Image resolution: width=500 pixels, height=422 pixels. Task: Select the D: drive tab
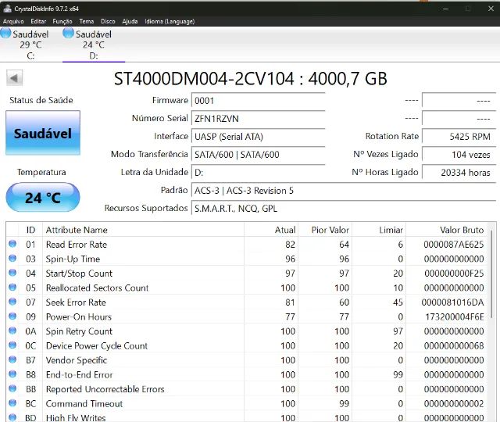(x=94, y=45)
